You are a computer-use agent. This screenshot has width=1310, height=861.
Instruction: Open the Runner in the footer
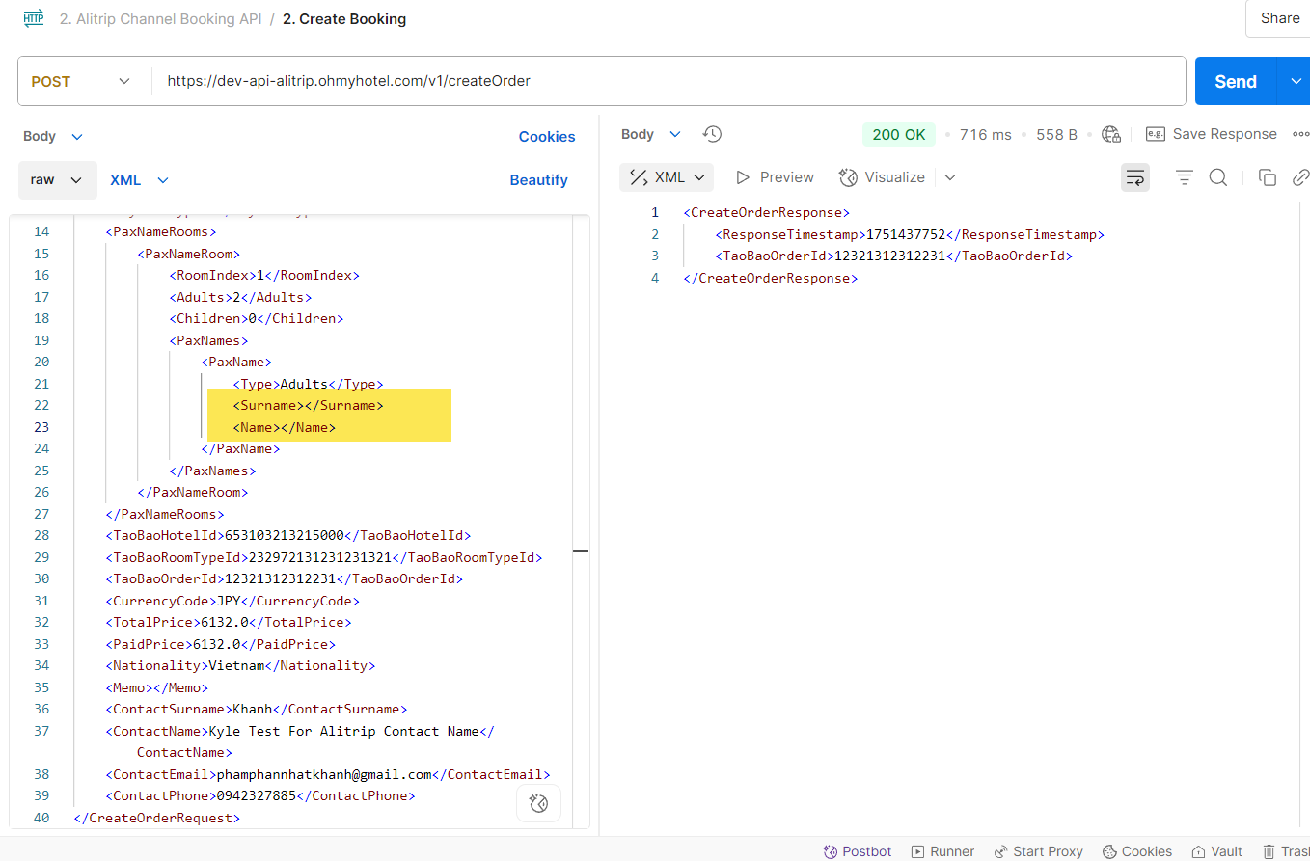[942, 851]
